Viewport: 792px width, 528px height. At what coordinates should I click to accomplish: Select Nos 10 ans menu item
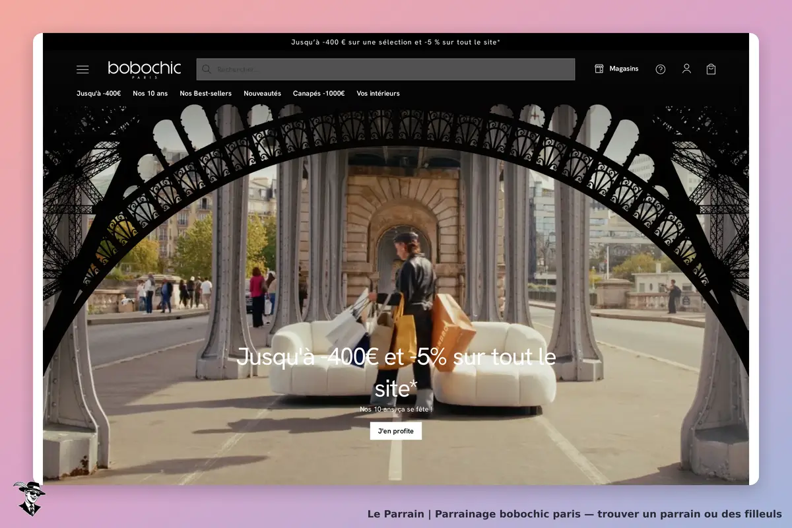pos(150,94)
